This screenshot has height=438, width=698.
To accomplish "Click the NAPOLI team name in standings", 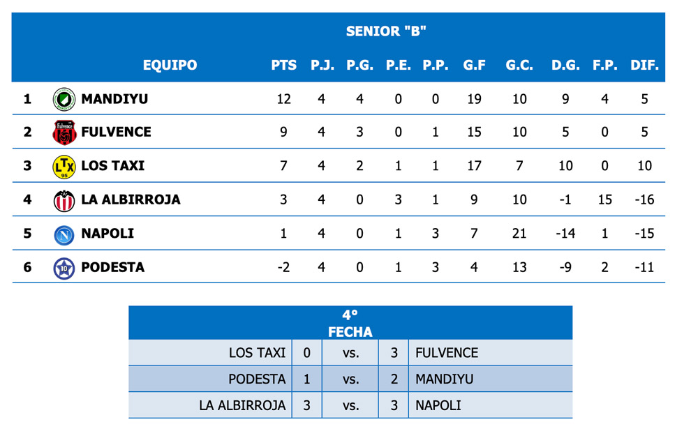I will point(107,234).
